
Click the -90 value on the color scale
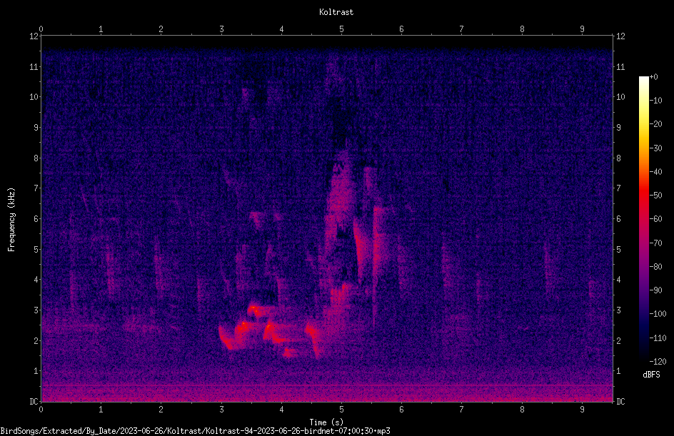pyautogui.click(x=655, y=290)
